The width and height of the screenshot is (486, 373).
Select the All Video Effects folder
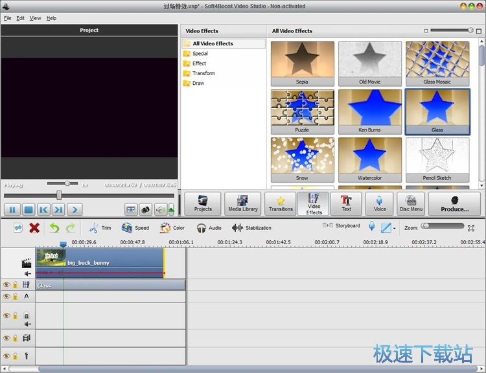pyautogui.click(x=224, y=43)
